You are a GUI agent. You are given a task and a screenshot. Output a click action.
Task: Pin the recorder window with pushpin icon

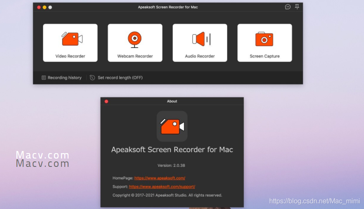pyautogui.click(x=297, y=7)
